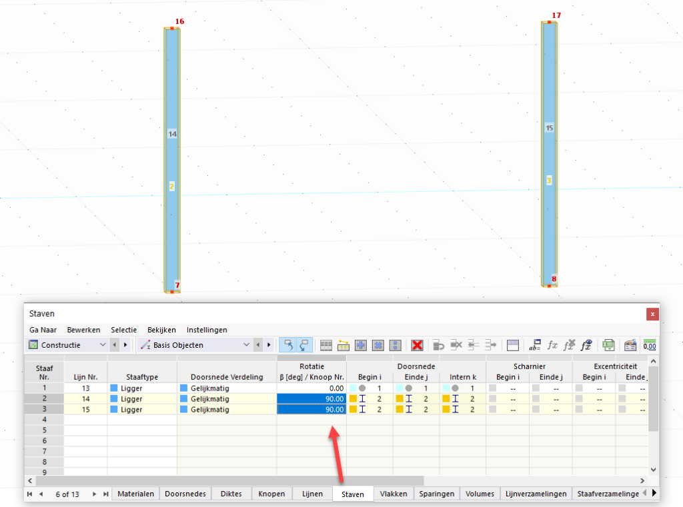
Task: Click next arrow beside Basis Objecten dropdown
Action: point(269,345)
